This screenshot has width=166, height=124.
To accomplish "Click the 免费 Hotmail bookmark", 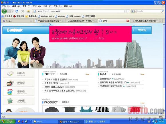I will click(x=73, y=16).
